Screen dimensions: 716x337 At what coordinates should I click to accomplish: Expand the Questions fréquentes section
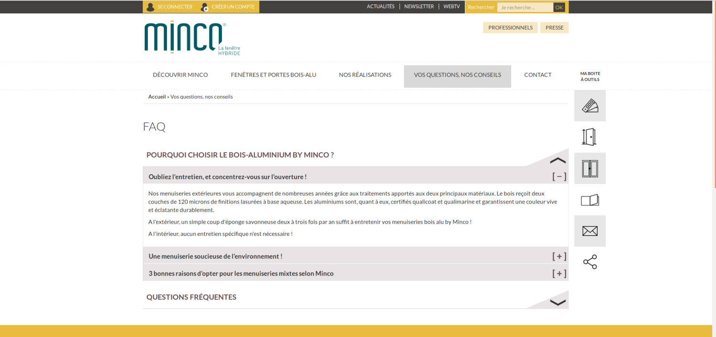[x=558, y=302]
